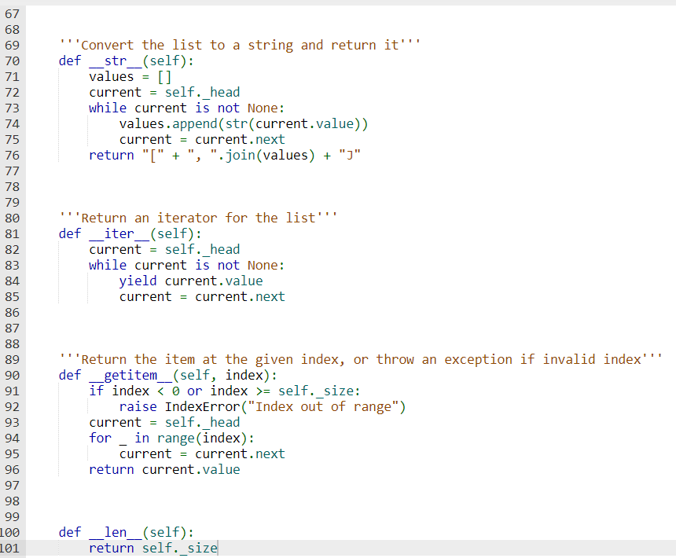Select the yield keyword on line 84
Viewport: 676px width, 558px height.
pyautogui.click(x=138, y=281)
